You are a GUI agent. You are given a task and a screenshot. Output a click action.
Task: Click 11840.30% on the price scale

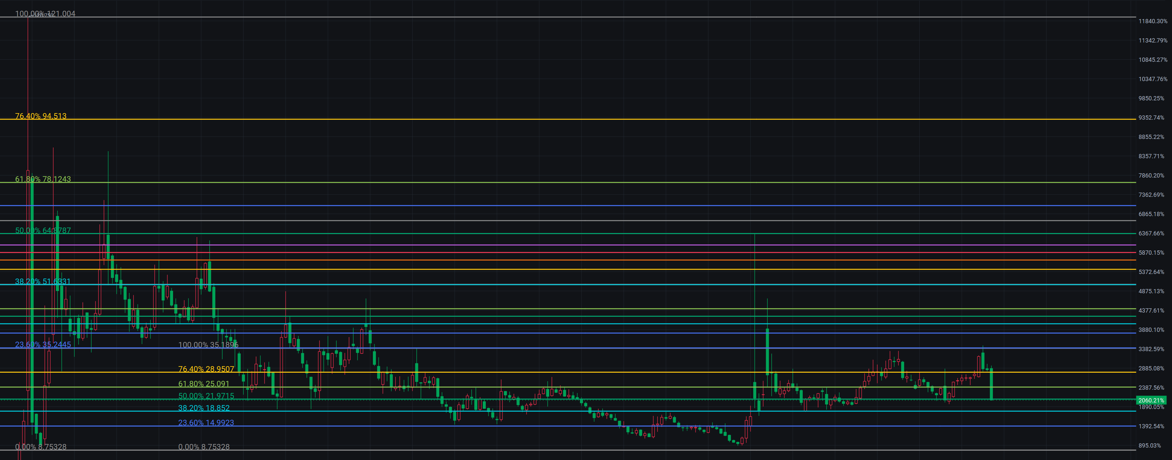click(x=1152, y=21)
